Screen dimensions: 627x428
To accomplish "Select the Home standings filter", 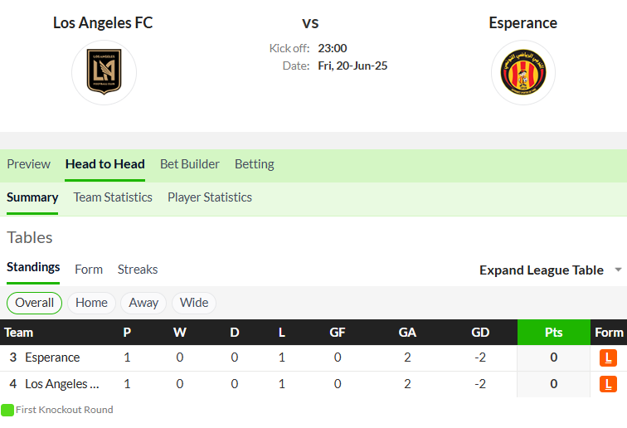I will [91, 303].
